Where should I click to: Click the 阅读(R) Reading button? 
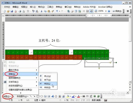117,11
